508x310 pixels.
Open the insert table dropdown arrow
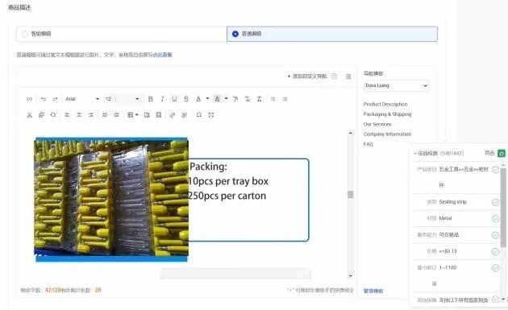click(137, 115)
